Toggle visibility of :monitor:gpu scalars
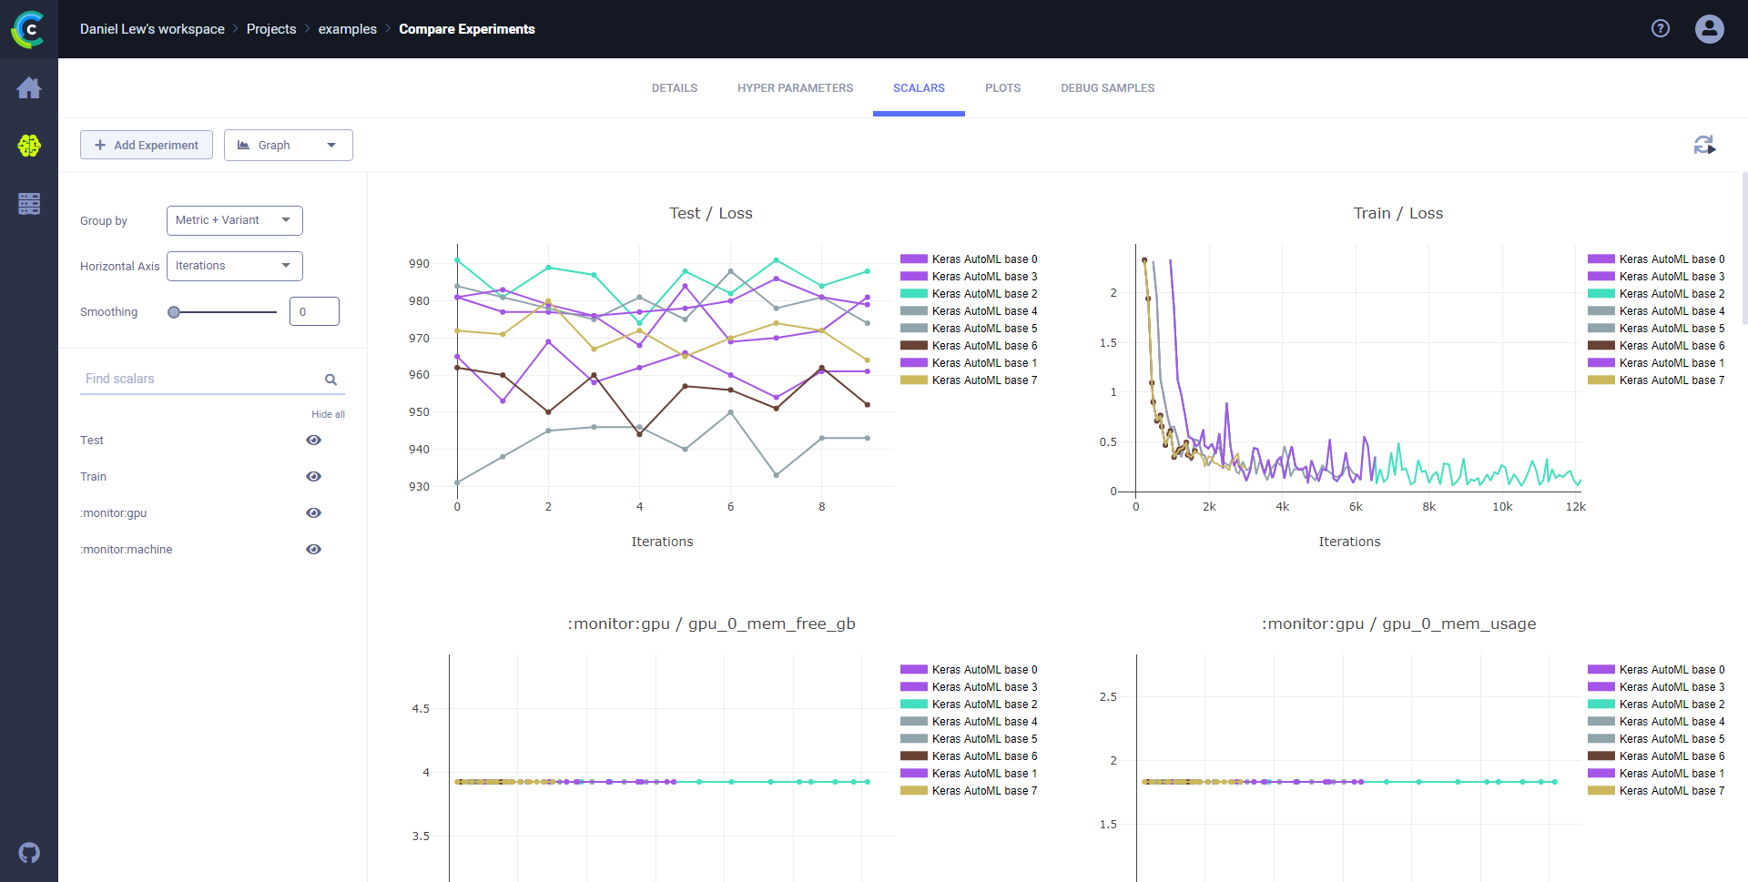 [x=313, y=513]
